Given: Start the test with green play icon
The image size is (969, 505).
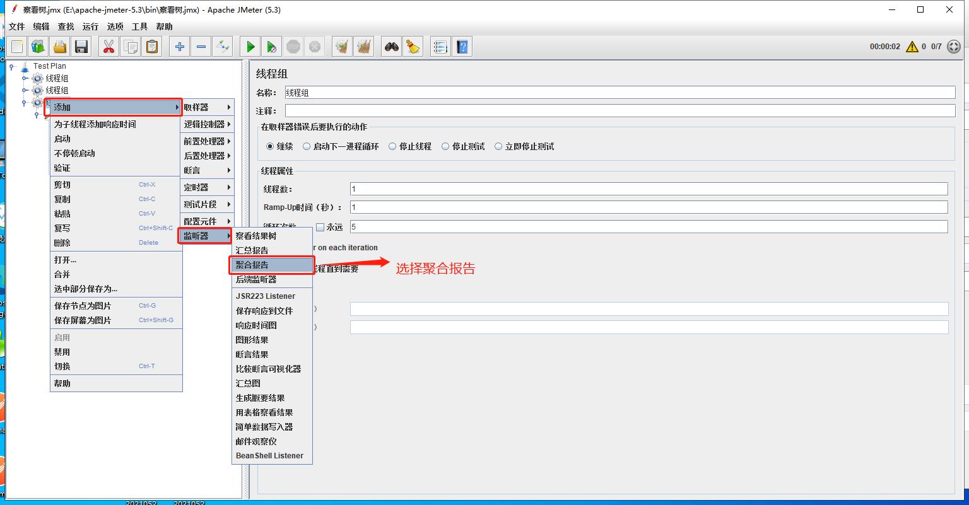Looking at the screenshot, I should 250,47.
